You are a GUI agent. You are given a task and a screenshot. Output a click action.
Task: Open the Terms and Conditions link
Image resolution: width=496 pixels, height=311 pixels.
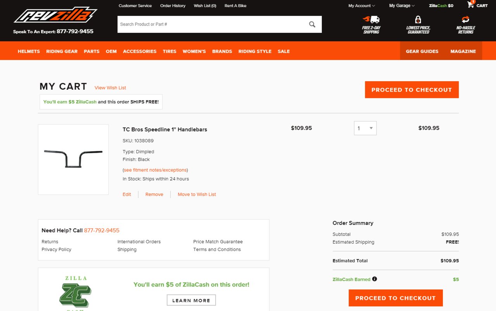(x=217, y=249)
